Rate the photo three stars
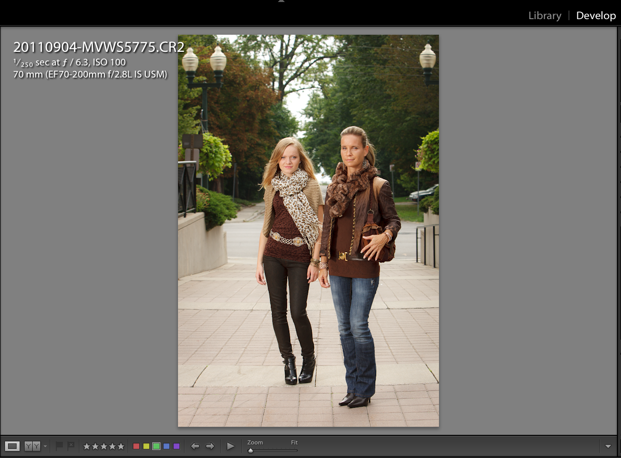Image resolution: width=621 pixels, height=458 pixels. tap(104, 446)
